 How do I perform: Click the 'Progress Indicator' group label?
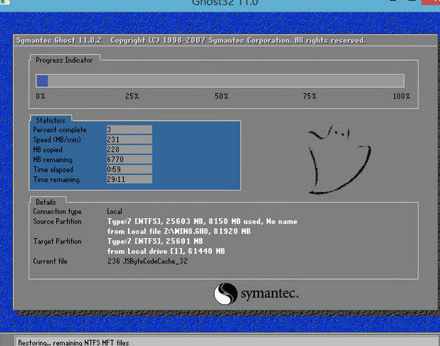pos(64,60)
